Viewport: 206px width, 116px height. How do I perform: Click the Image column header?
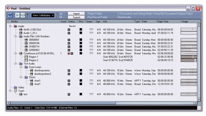pos(190,21)
